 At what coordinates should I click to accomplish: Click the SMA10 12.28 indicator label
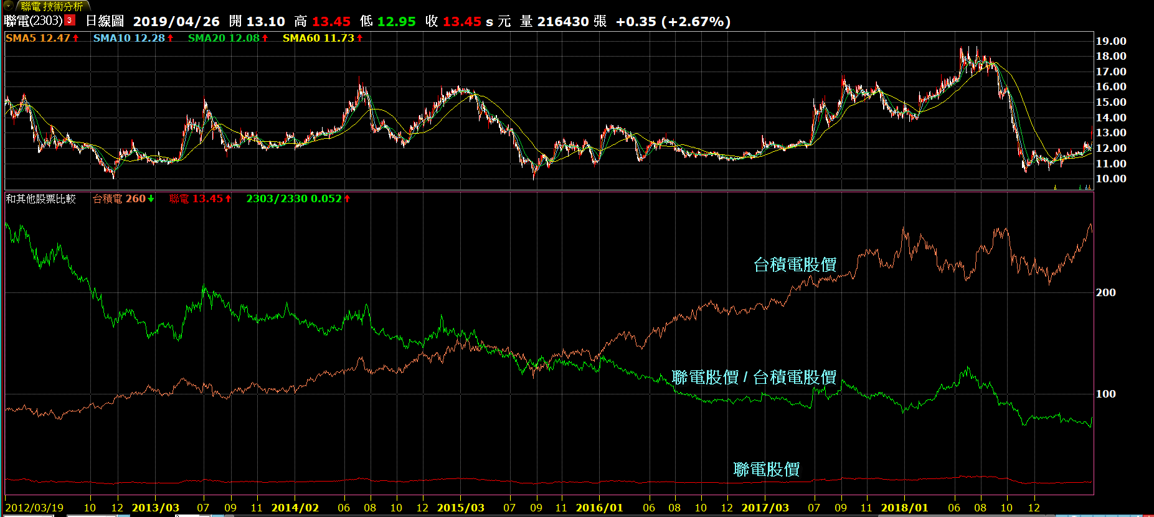129,38
